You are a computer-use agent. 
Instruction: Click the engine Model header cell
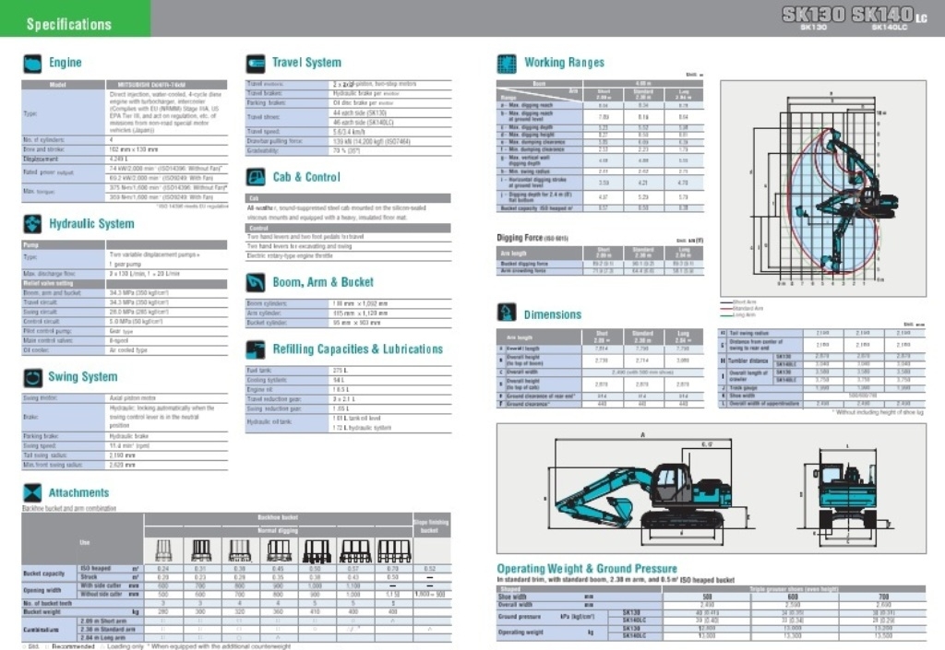coord(64,85)
